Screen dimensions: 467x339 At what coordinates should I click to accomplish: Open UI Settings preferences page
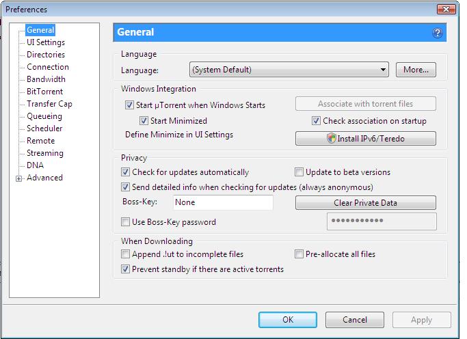point(46,42)
